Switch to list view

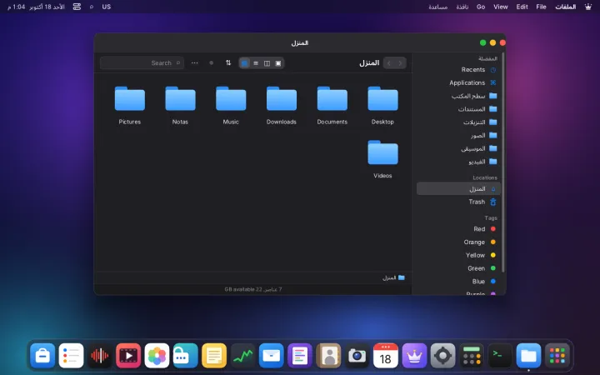256,63
